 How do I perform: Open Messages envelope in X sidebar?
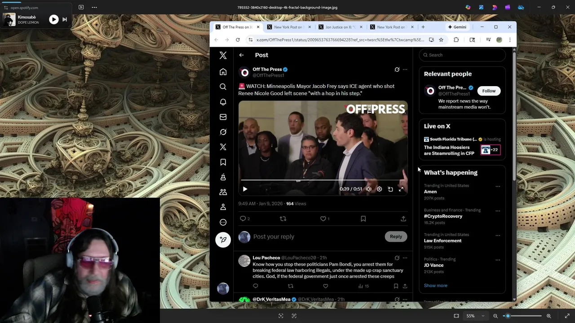[x=223, y=117]
